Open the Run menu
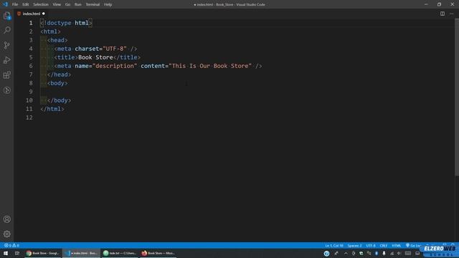 78,4
